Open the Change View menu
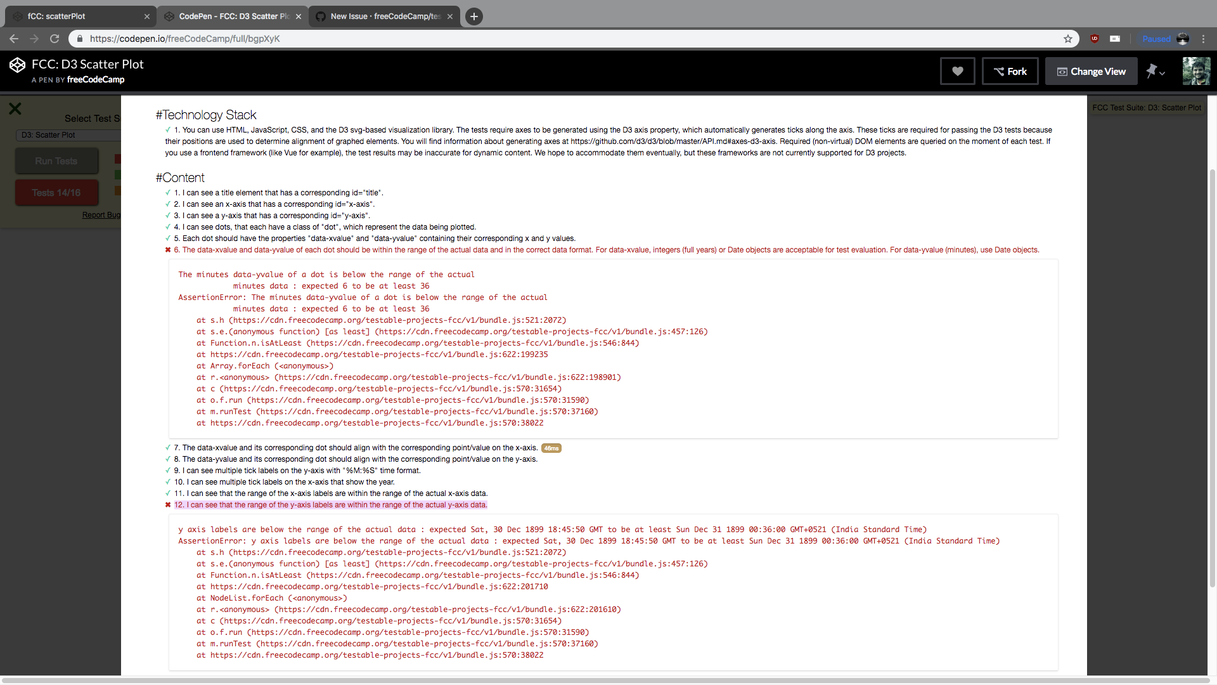Image resolution: width=1217 pixels, height=685 pixels. click(1091, 71)
